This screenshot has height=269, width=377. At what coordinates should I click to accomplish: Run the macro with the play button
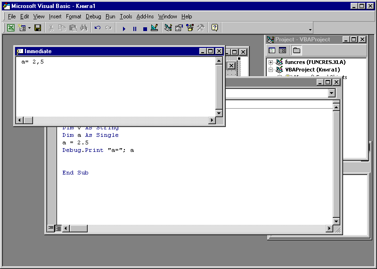(x=124, y=29)
